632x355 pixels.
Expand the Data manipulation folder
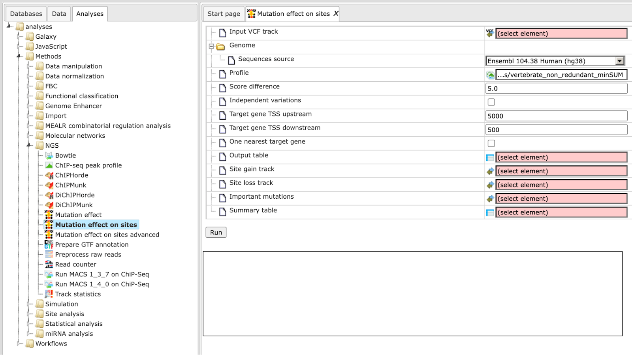pyautogui.click(x=28, y=66)
